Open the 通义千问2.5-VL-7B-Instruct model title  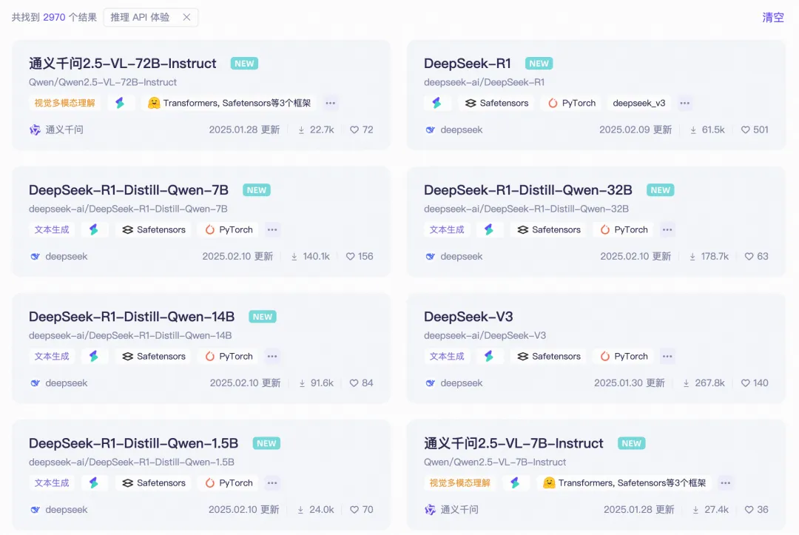pos(513,443)
